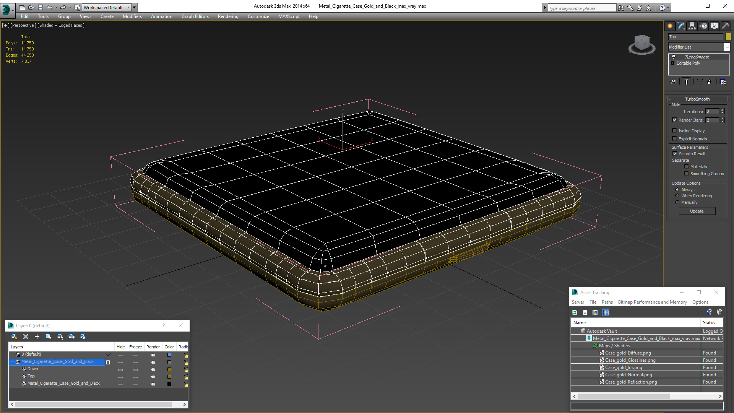
Task: Toggle TurboSmooth modifier lightbulb icon
Action: (x=674, y=57)
